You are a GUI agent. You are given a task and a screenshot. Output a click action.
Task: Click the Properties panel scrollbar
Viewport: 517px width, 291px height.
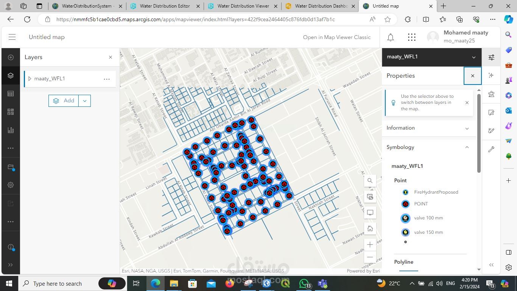(x=479, y=133)
